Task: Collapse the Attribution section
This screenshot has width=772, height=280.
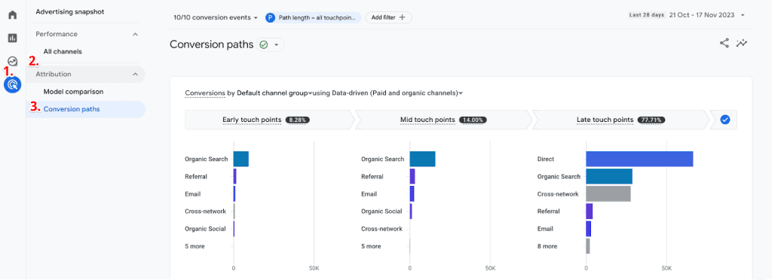Action: pos(136,75)
